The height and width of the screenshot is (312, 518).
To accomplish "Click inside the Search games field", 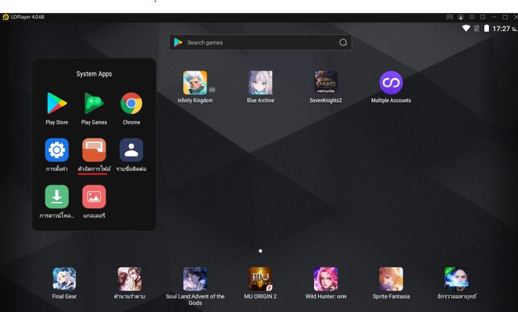I will 260,43.
